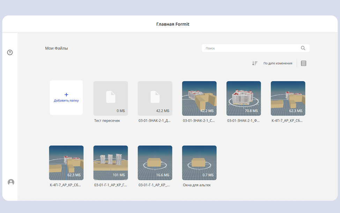The width and height of the screenshot is (340, 213).
Task: Click file name 03-01-ЗНАК-2-1_С...
Action: (199, 120)
